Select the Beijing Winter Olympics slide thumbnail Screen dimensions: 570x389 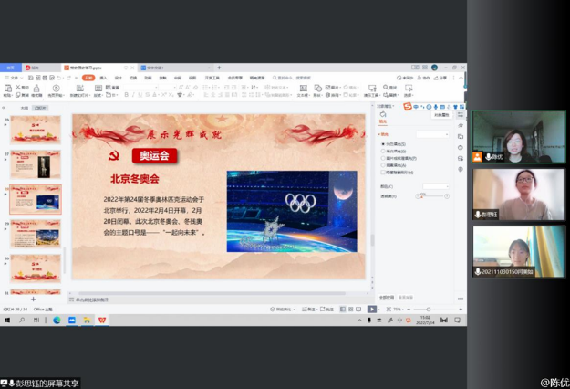pyautogui.click(x=36, y=199)
